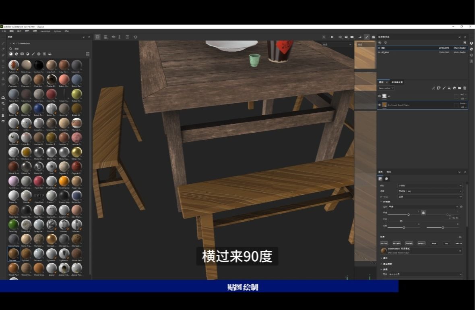Screen dimensions: 475x310
Task: Click the Add fill layer icon
Action: point(449,88)
